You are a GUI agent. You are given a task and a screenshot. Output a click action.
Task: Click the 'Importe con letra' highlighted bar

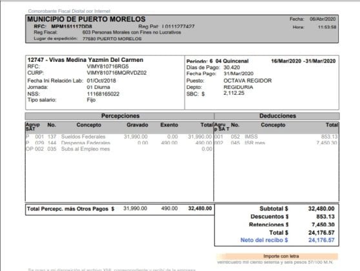[277, 256]
